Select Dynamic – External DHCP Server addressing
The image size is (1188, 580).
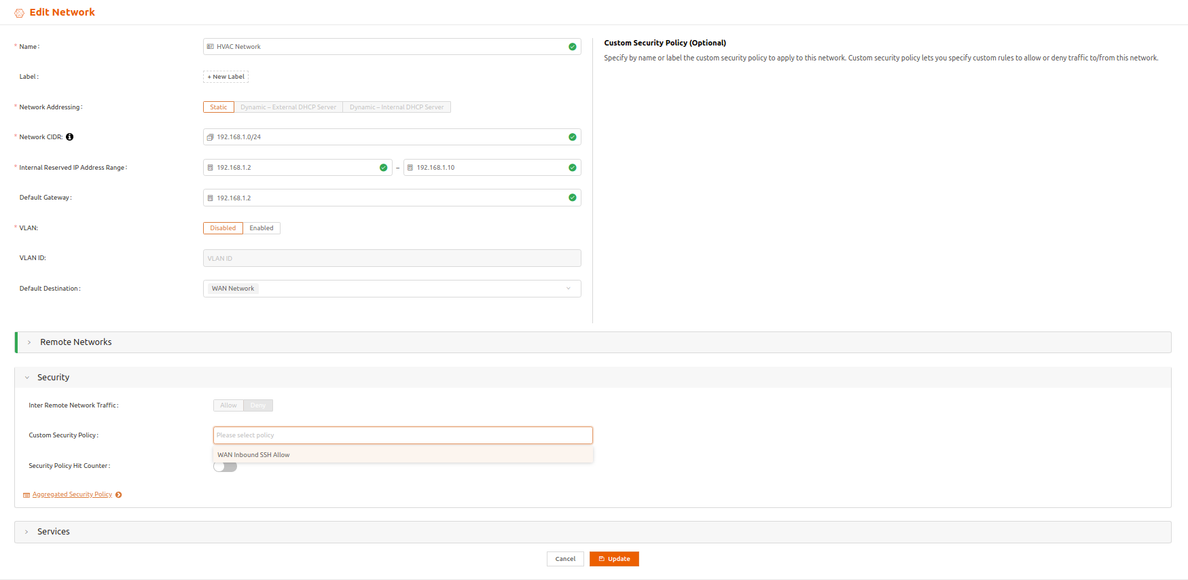[288, 107]
